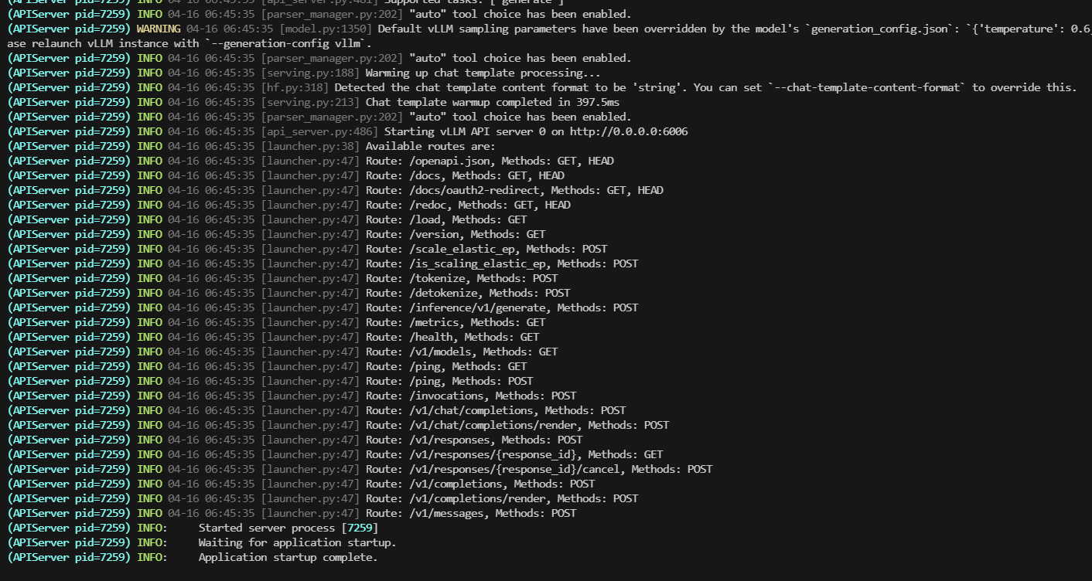Open the launcher.py:38 file reference
The width and height of the screenshot is (1092, 581).
tap(309, 146)
